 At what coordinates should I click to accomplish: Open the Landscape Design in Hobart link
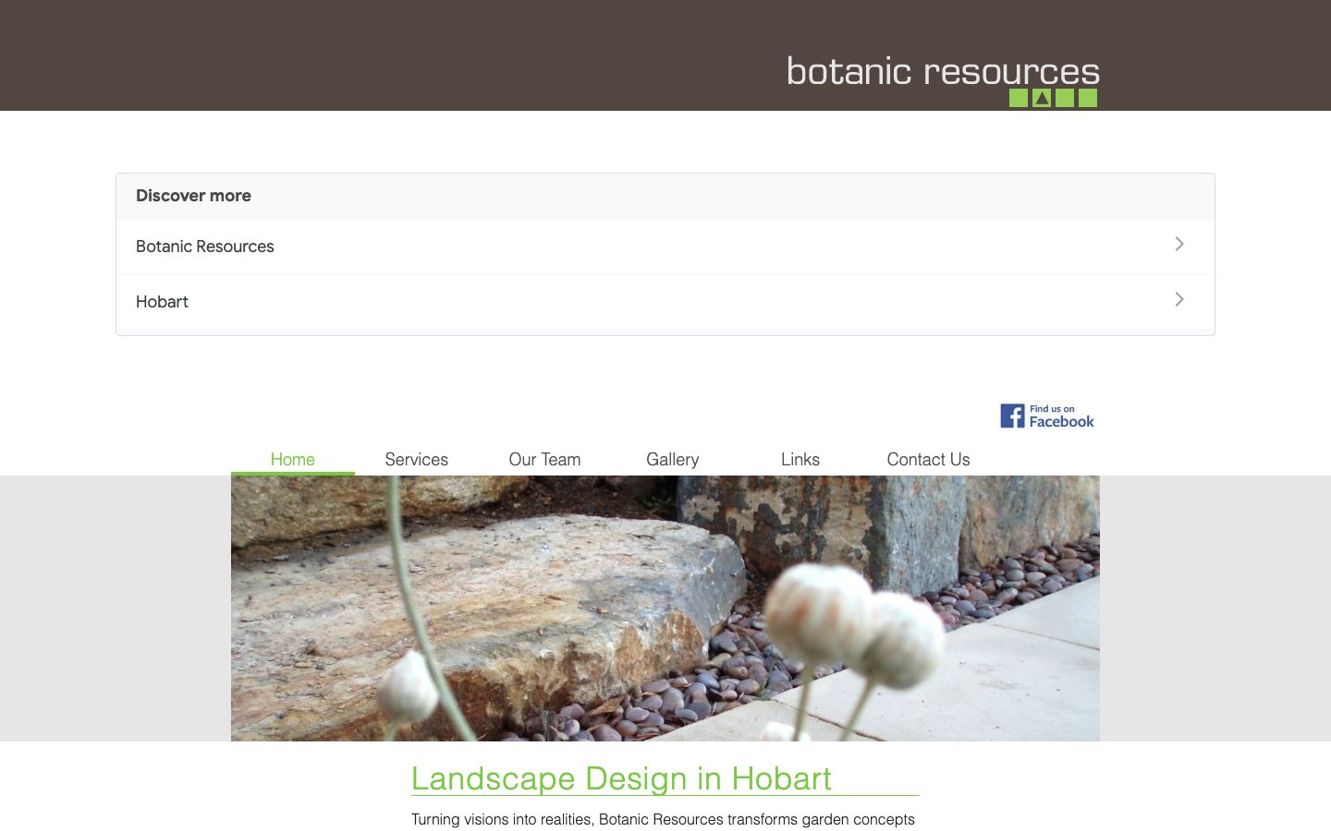coord(621,779)
